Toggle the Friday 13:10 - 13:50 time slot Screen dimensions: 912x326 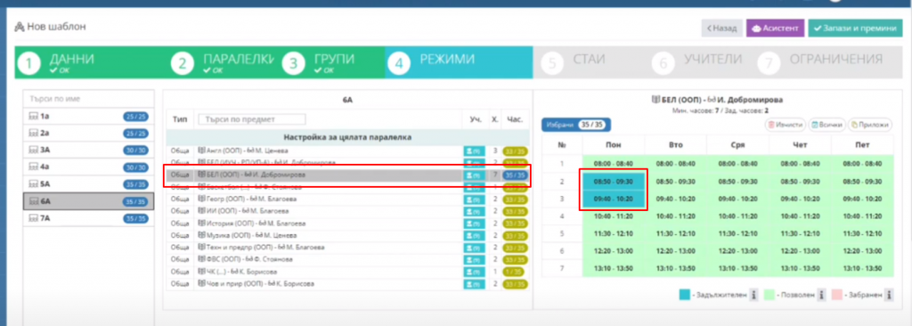[862, 268]
